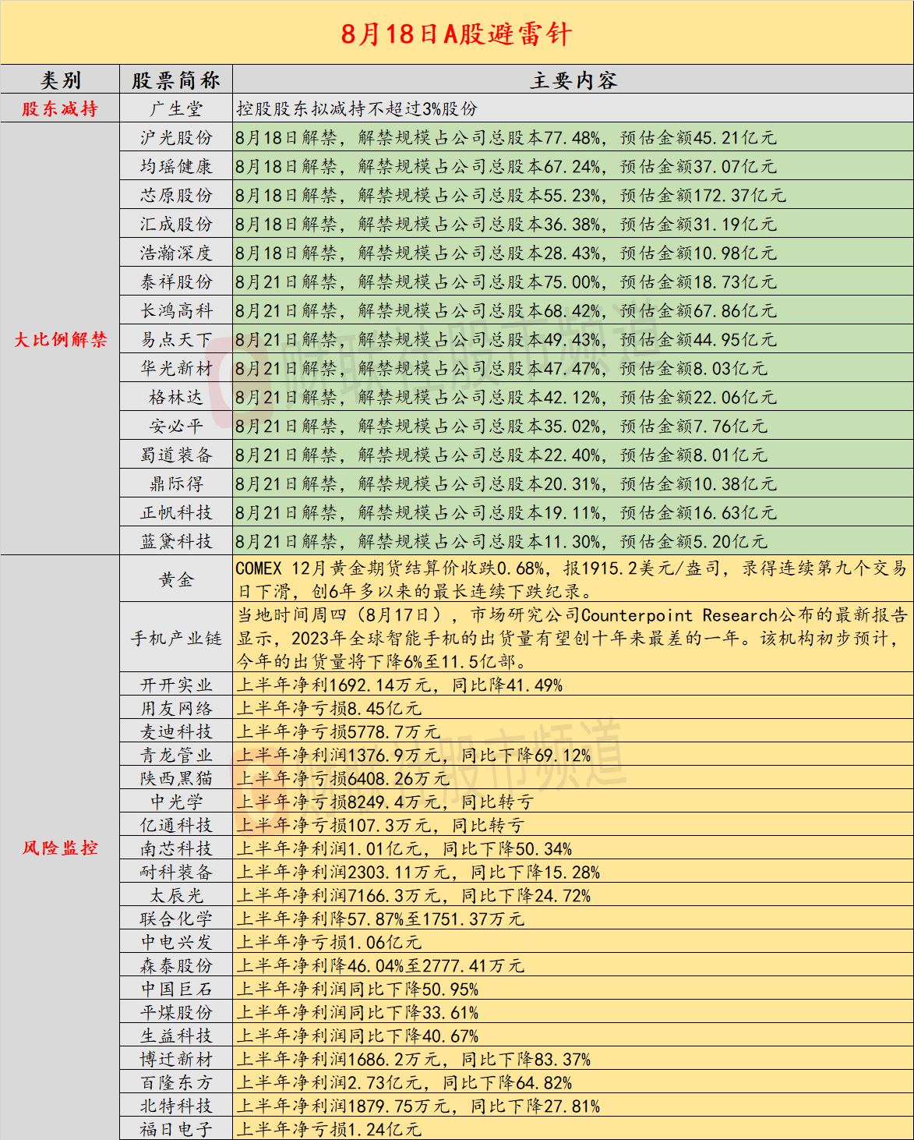The width and height of the screenshot is (914, 1140).
Task: Select stock name 森泰股份
Action: point(176,965)
